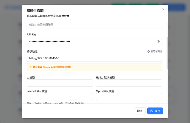Focus the Opus 默认模型 input field
The height and width of the screenshot is (123, 190).
coord(129,97)
